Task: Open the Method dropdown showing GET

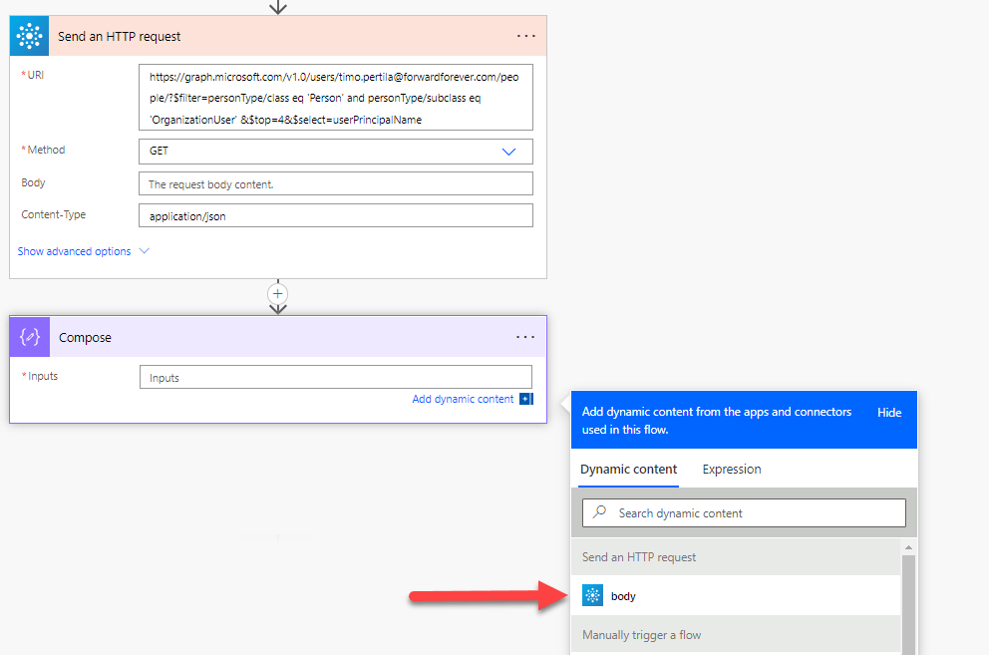Action: pyautogui.click(x=335, y=152)
